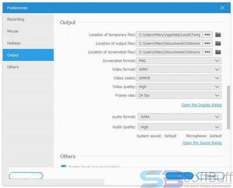Go to the Others section

pyautogui.click(x=28, y=67)
